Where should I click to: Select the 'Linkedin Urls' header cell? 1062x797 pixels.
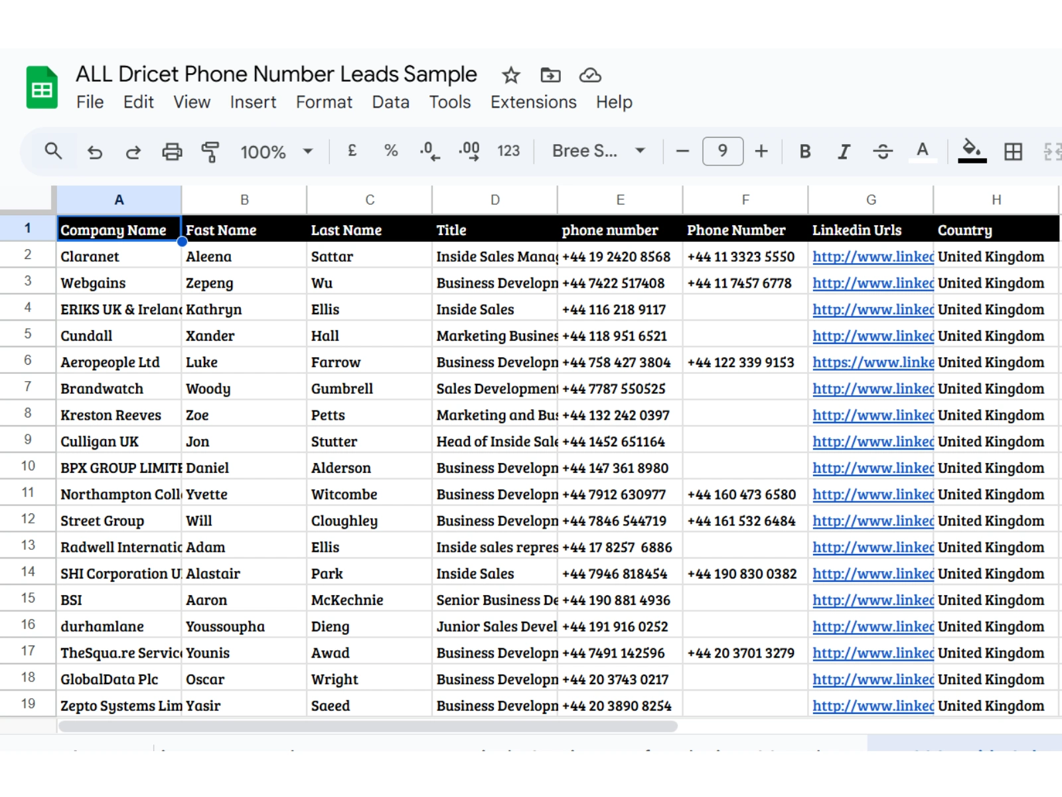pyautogui.click(x=871, y=229)
